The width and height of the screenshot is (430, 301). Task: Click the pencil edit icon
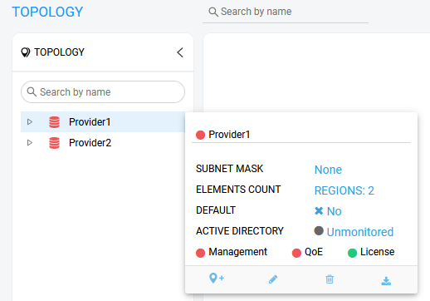[x=273, y=279]
